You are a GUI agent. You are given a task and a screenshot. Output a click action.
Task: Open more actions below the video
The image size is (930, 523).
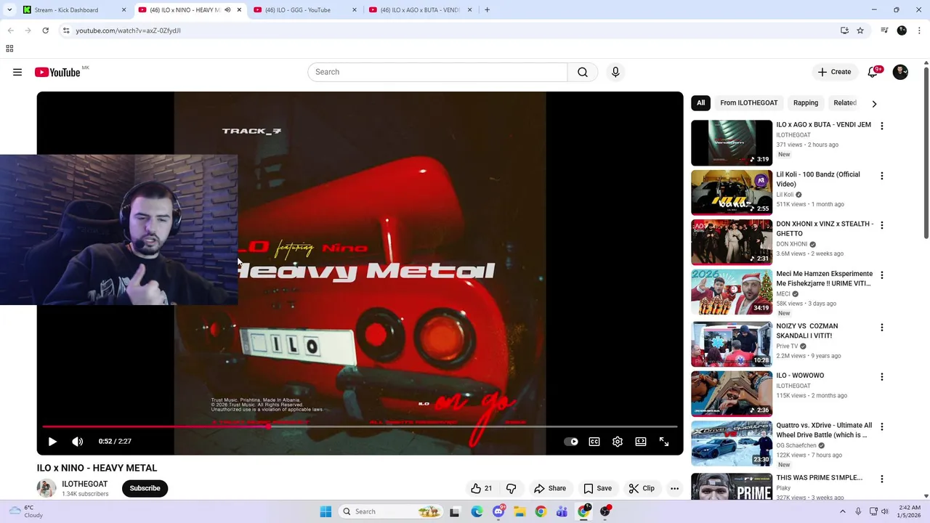tap(675, 488)
